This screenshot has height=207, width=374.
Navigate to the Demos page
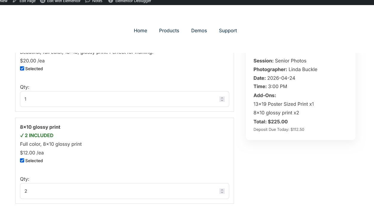coord(199,30)
